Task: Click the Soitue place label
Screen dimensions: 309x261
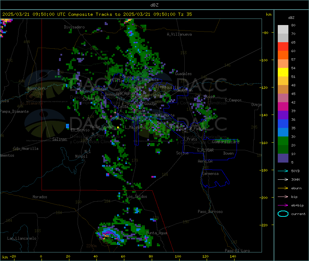Action: pos(182,153)
